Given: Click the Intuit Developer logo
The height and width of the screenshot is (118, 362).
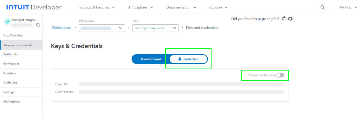Looking at the screenshot, I should click(x=34, y=7).
